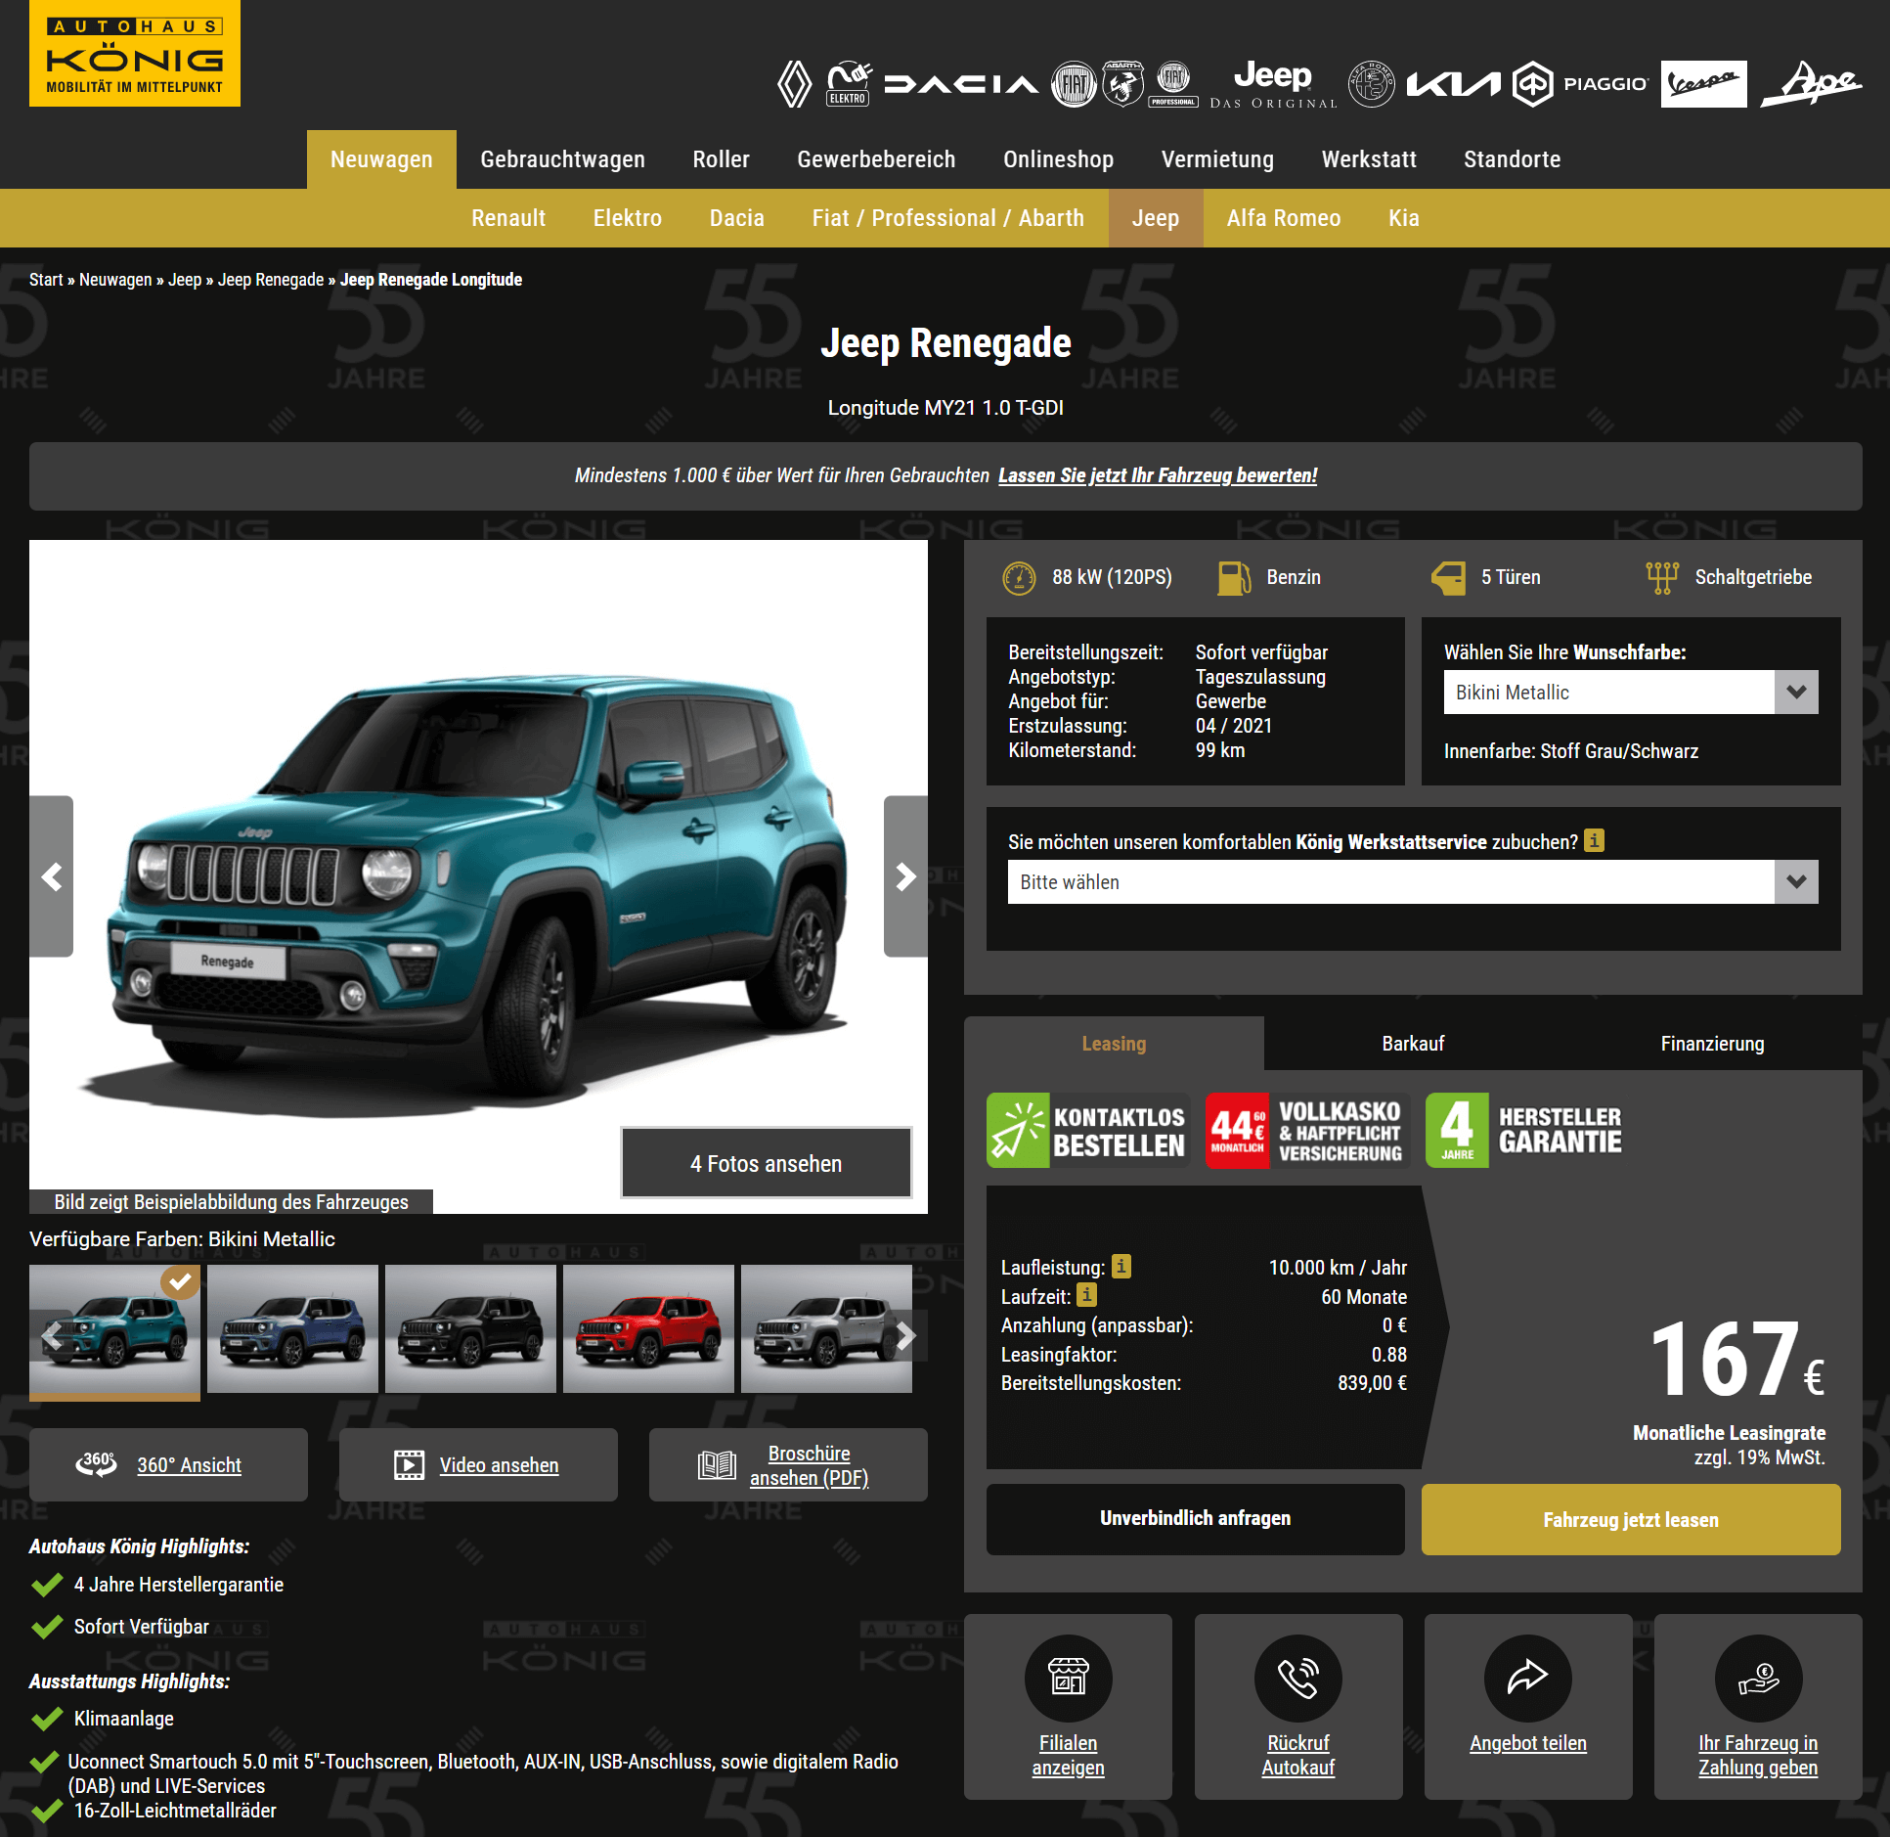The width and height of the screenshot is (1890, 1837).
Task: Open the Gewerbebereich menu
Action: coord(877,159)
